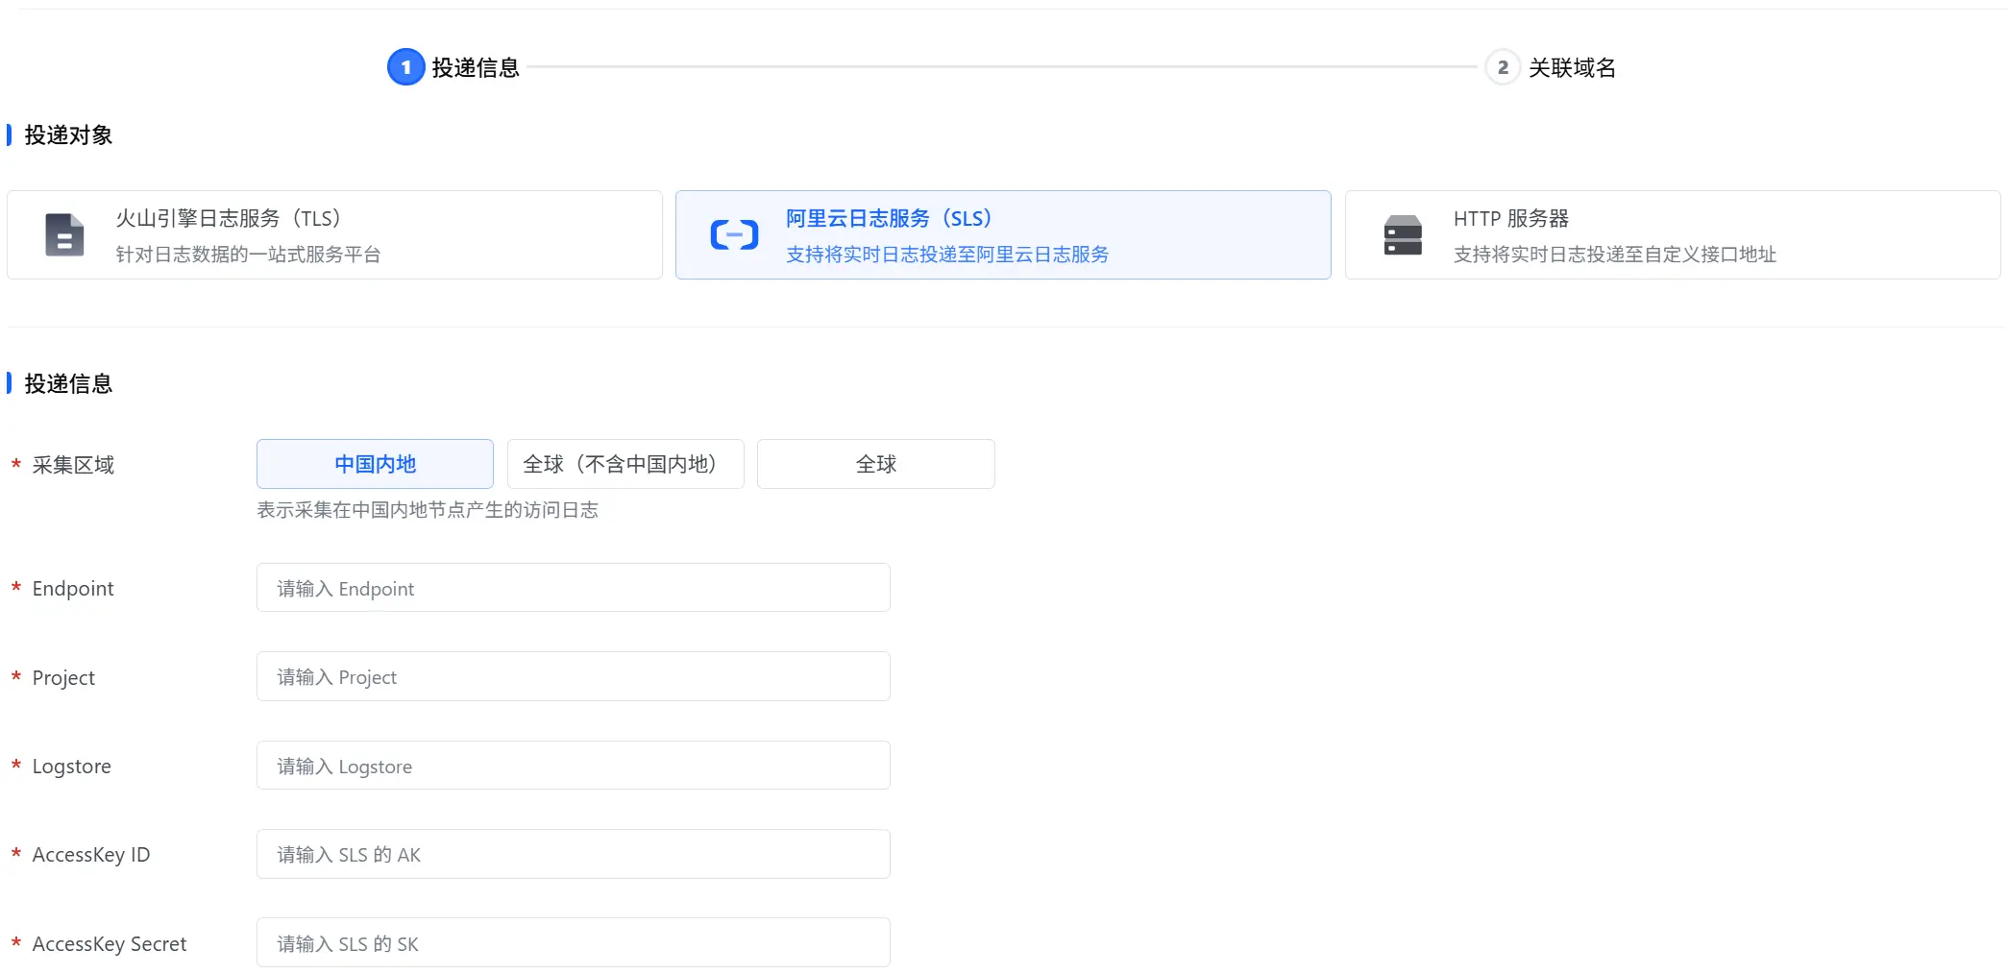Focus the Logstore input field
Viewport: 2008px width, 974px height.
pos(574,766)
